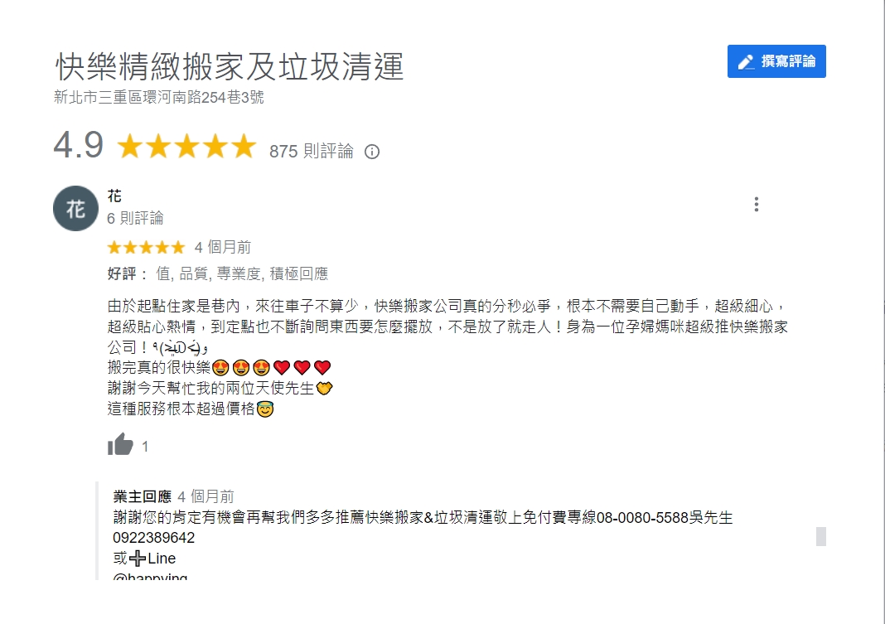Click the 撰寫評論 write review button
The height and width of the screenshot is (624, 885).
pos(776,61)
